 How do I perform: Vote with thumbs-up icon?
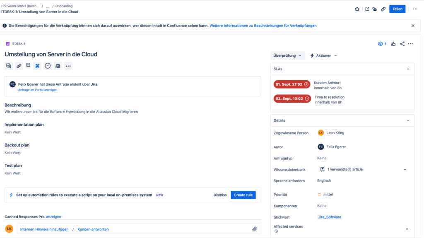[x=393, y=44]
